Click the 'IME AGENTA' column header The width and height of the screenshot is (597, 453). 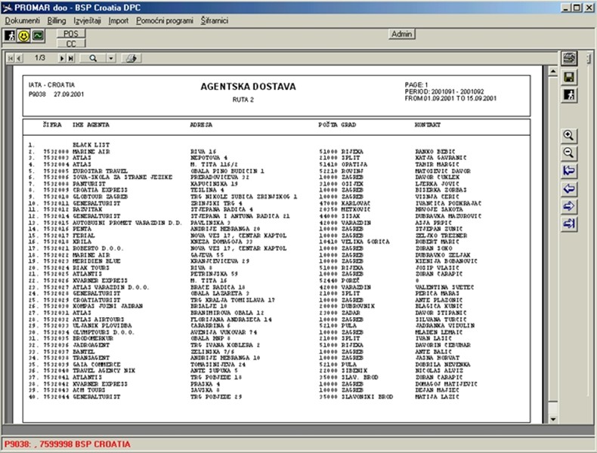click(x=91, y=125)
